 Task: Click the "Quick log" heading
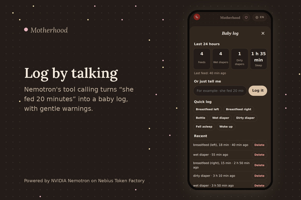[x=203, y=102]
